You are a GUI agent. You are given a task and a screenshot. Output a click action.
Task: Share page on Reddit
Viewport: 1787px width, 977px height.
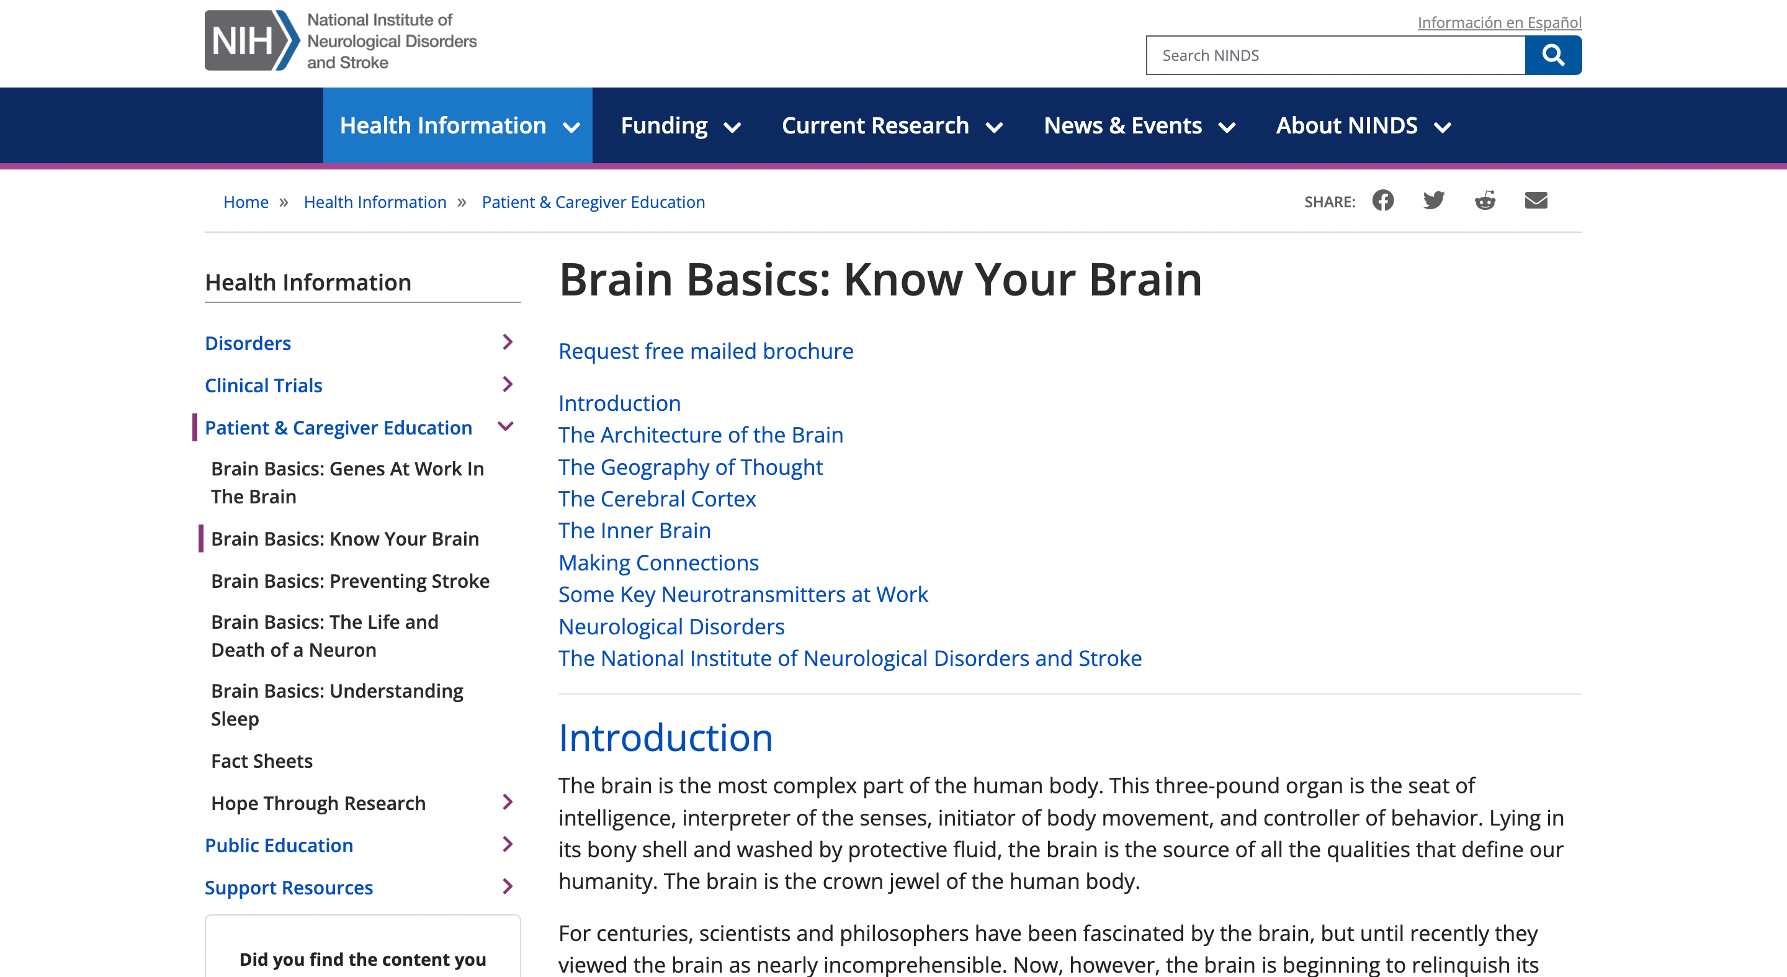pyautogui.click(x=1485, y=200)
